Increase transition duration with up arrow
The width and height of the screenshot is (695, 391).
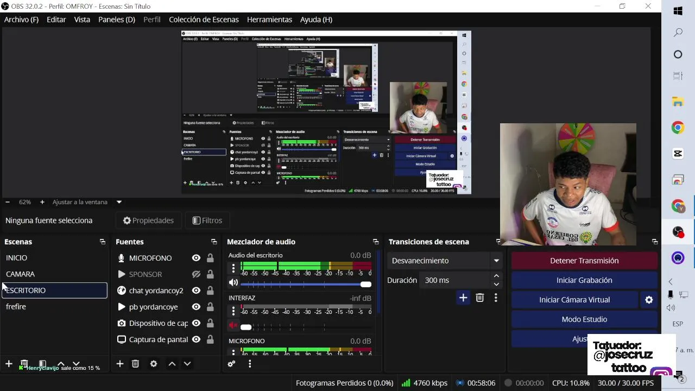click(x=496, y=276)
